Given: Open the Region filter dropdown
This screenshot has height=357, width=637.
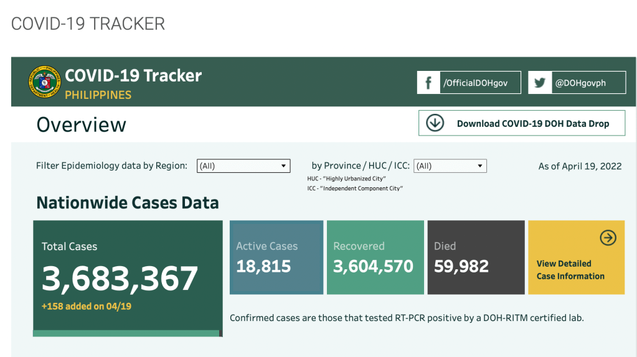Looking at the screenshot, I should click(243, 166).
